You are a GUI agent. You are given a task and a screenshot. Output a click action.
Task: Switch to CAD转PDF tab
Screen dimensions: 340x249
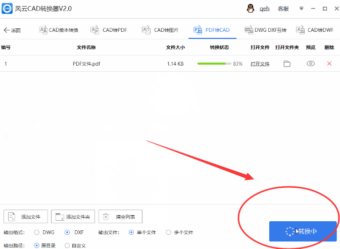[109, 30]
